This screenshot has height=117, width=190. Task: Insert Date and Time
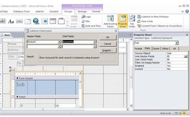pyautogui.click(x=91, y=26)
